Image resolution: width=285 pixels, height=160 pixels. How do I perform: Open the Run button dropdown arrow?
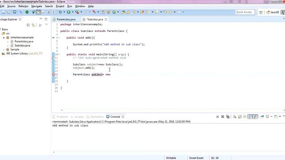click(73, 12)
